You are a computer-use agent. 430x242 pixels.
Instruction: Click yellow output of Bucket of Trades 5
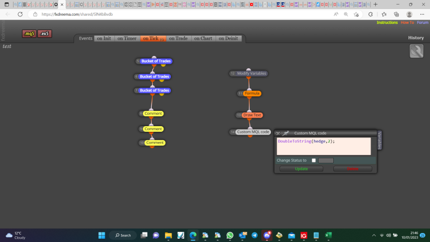click(163, 65)
